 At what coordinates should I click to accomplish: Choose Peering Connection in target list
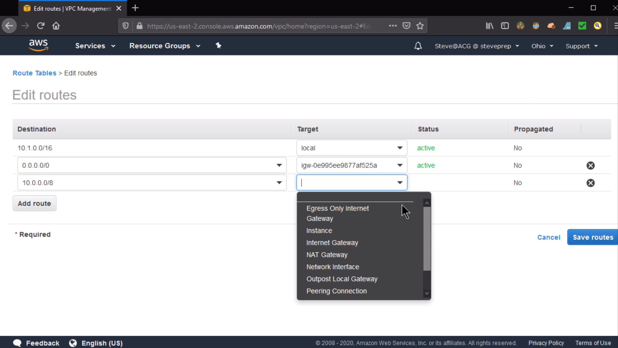pyautogui.click(x=336, y=291)
